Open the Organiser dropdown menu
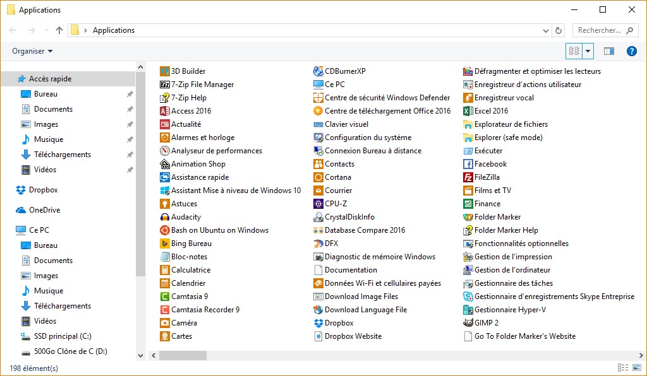The width and height of the screenshot is (647, 376). [32, 51]
